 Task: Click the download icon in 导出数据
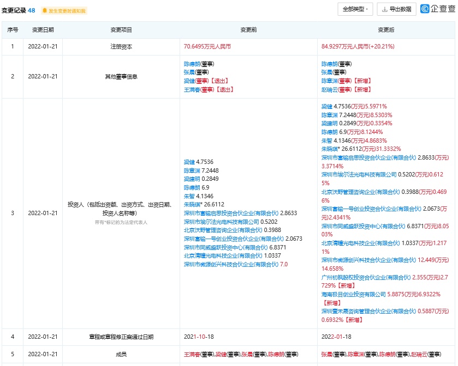[x=384, y=9]
